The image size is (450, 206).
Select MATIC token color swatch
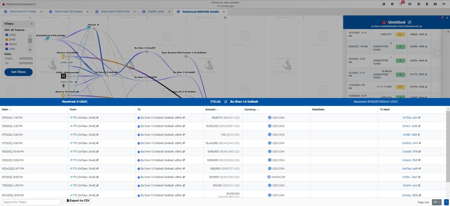pyautogui.click(x=6, y=44)
